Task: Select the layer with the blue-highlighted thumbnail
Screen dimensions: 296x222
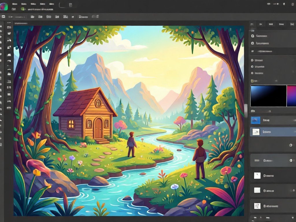Action: [273, 120]
